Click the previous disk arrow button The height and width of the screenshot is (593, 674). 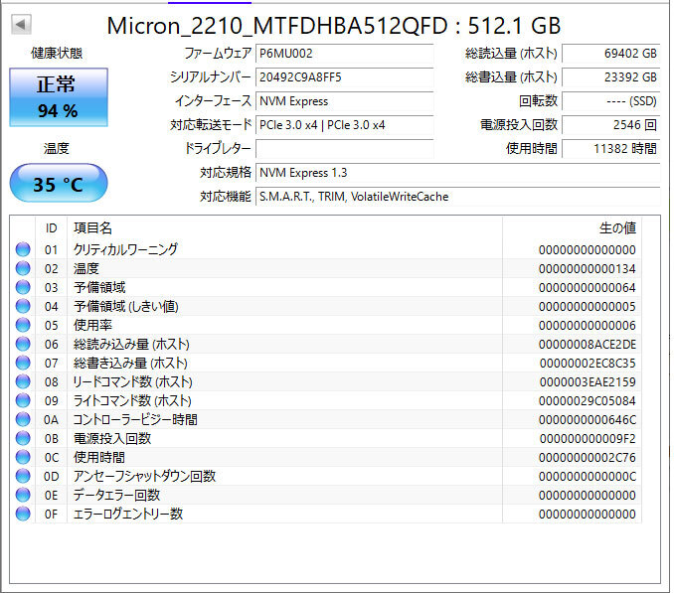click(x=21, y=24)
